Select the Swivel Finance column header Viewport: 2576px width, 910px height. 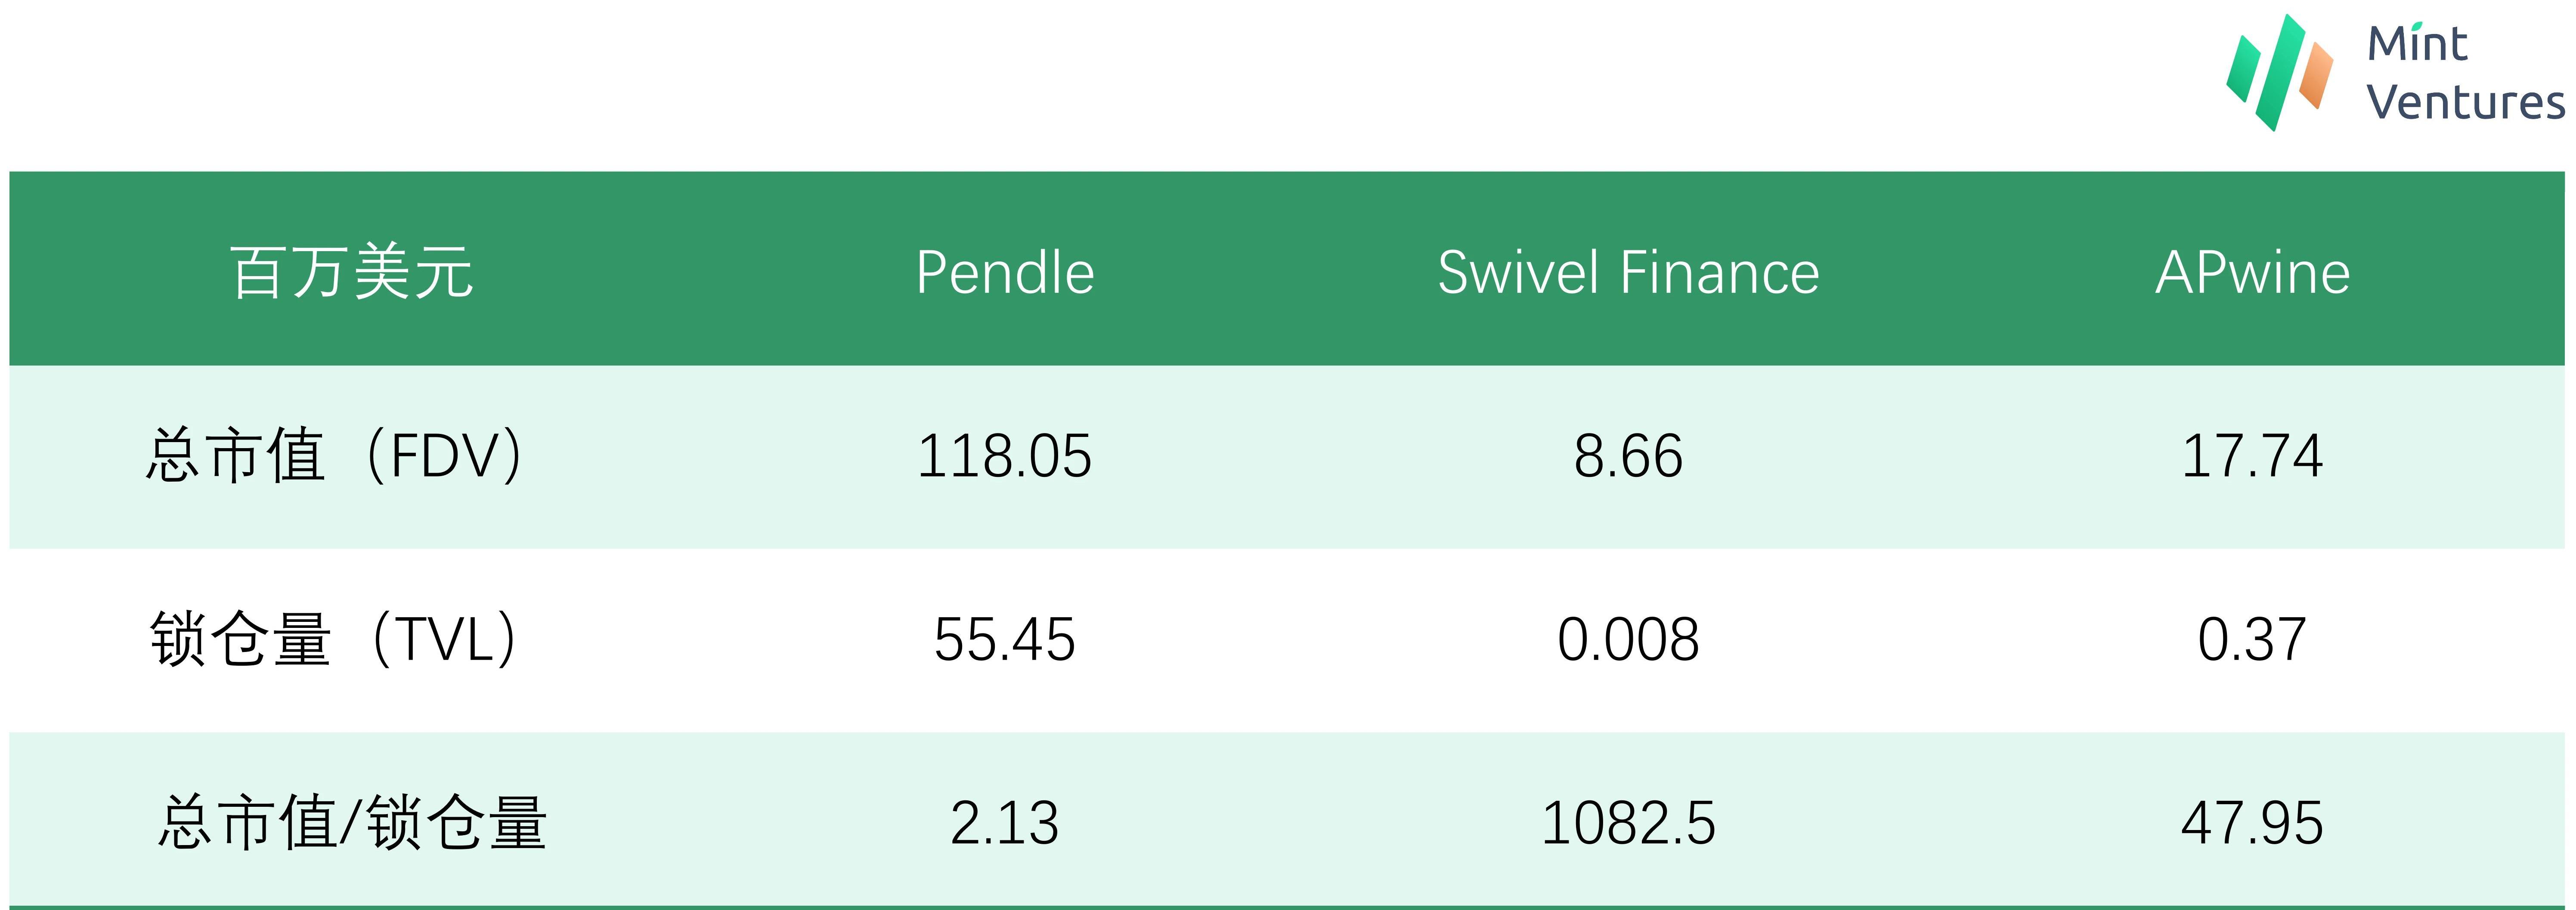point(1628,272)
